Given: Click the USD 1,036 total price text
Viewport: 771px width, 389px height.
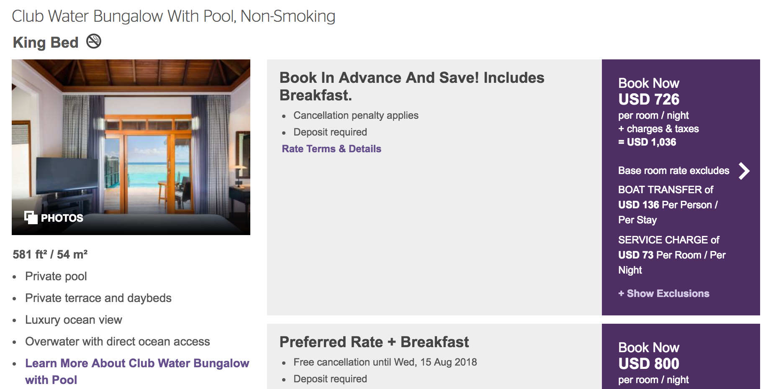Looking at the screenshot, I should (651, 142).
